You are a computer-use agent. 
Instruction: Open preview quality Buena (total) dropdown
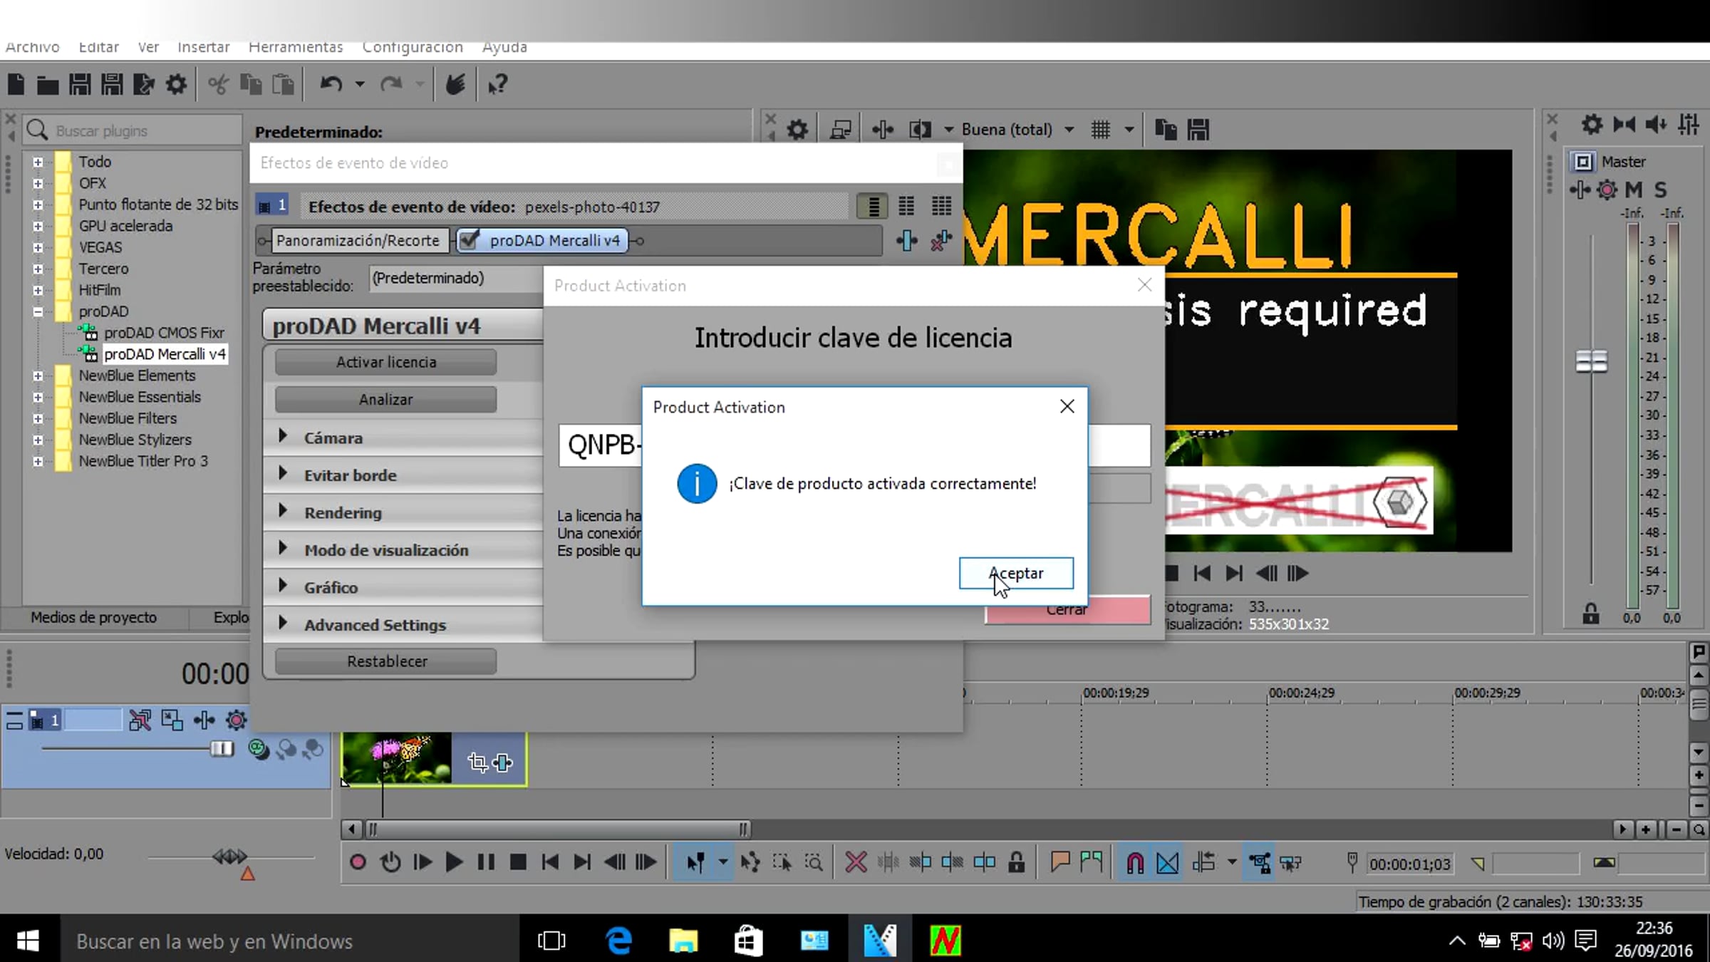coord(1017,130)
